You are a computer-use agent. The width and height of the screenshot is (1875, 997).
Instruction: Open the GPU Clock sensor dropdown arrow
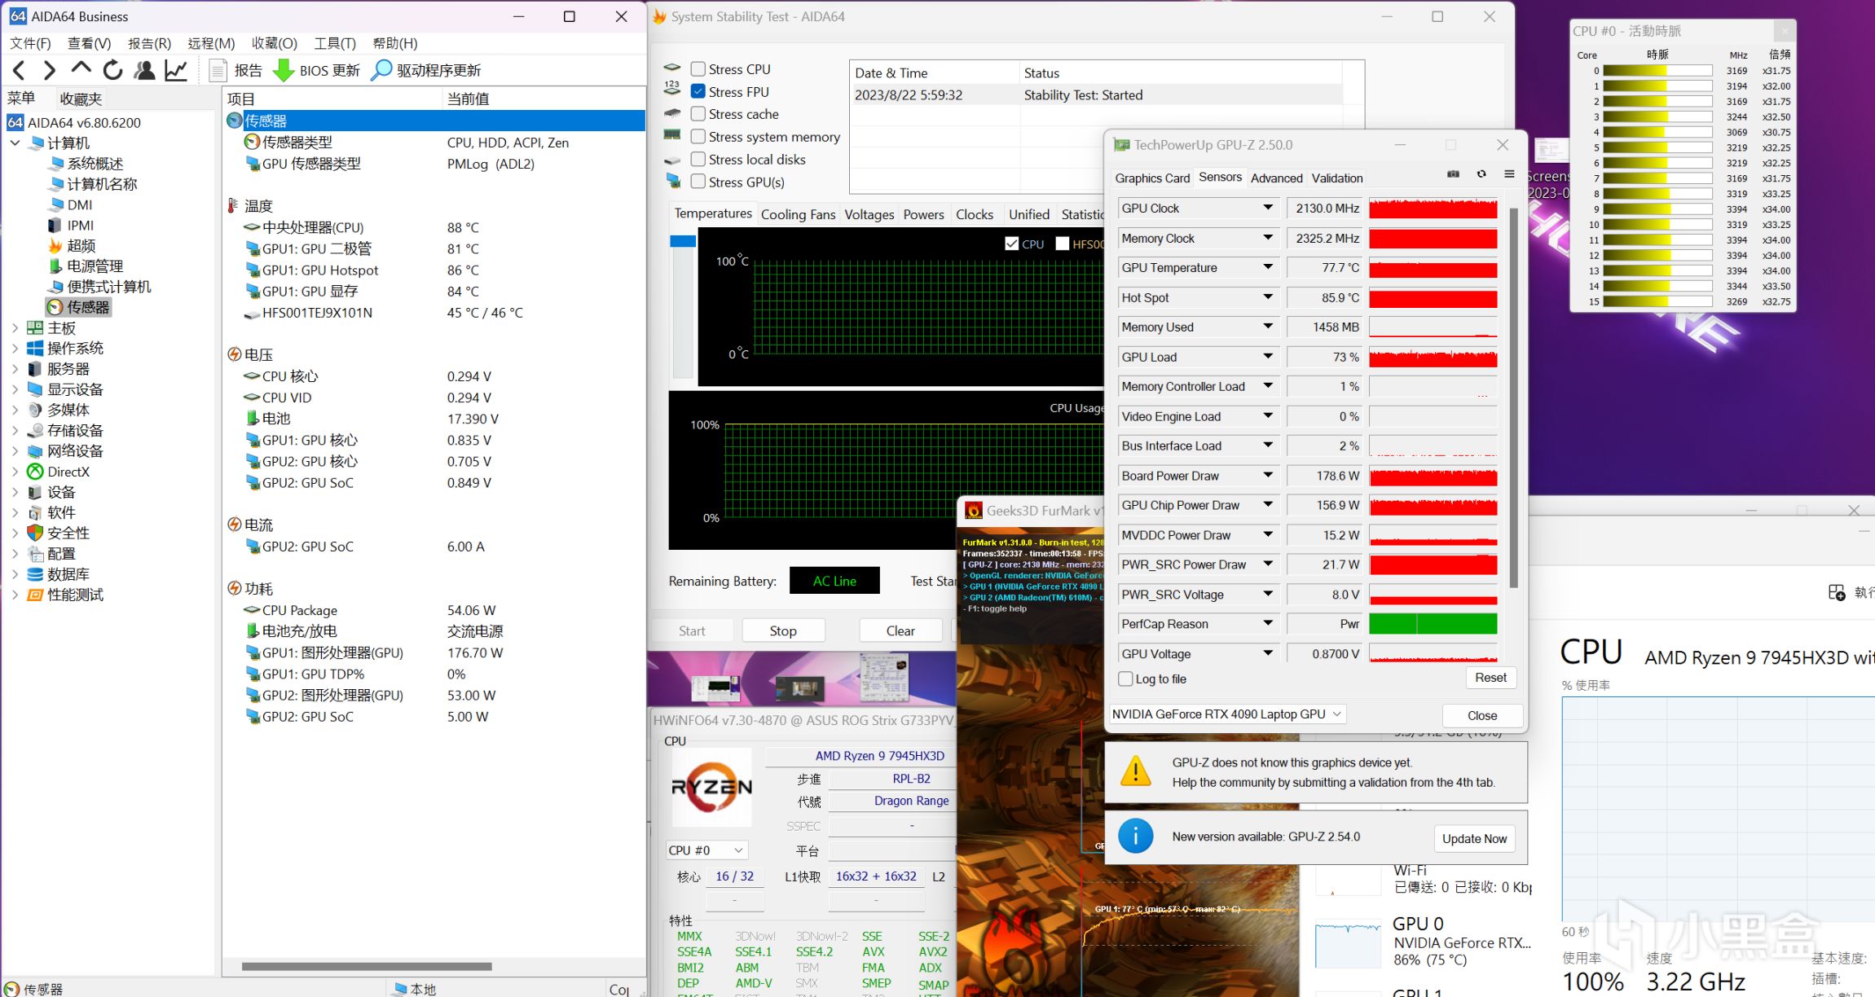point(1268,208)
